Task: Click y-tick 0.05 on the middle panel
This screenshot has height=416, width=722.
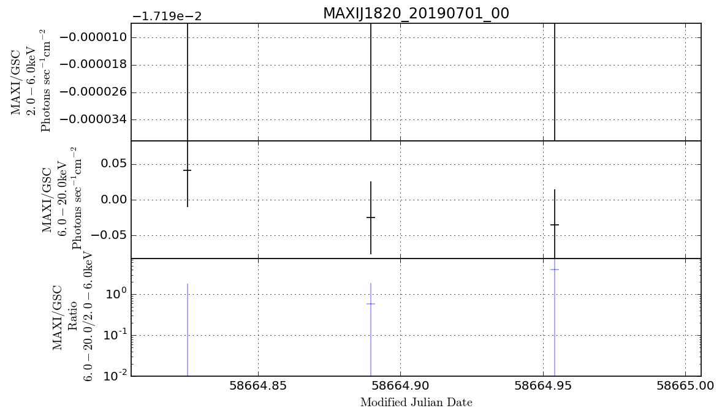Action: 113,164
